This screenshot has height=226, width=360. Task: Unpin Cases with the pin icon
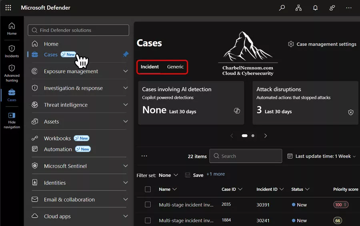[126, 54]
